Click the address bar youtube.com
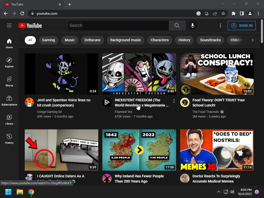The image size is (264, 198). [47, 13]
